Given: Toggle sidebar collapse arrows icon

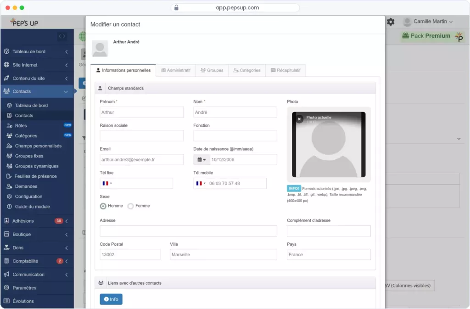Looking at the screenshot, I should click(62, 36).
